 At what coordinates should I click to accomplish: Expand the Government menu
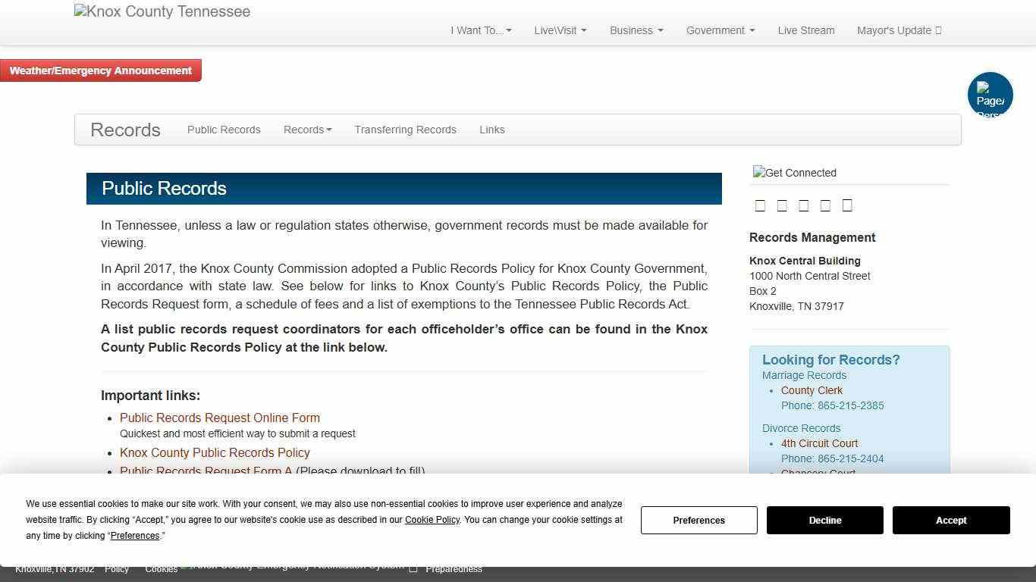[719, 30]
